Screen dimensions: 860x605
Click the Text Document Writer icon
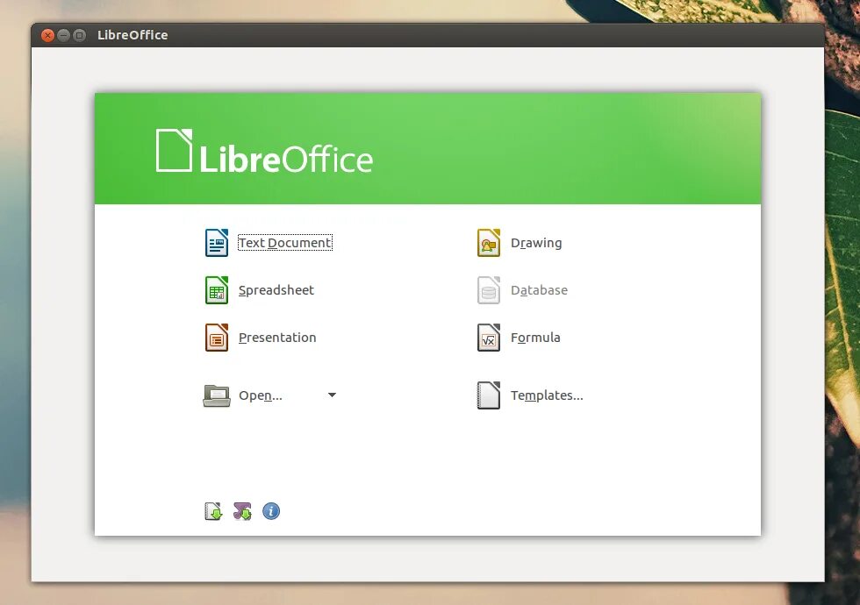point(217,243)
